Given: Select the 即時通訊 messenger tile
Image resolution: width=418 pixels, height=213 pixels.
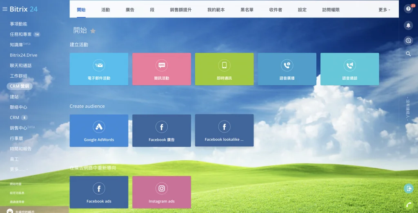Looking at the screenshot, I should tap(224, 69).
